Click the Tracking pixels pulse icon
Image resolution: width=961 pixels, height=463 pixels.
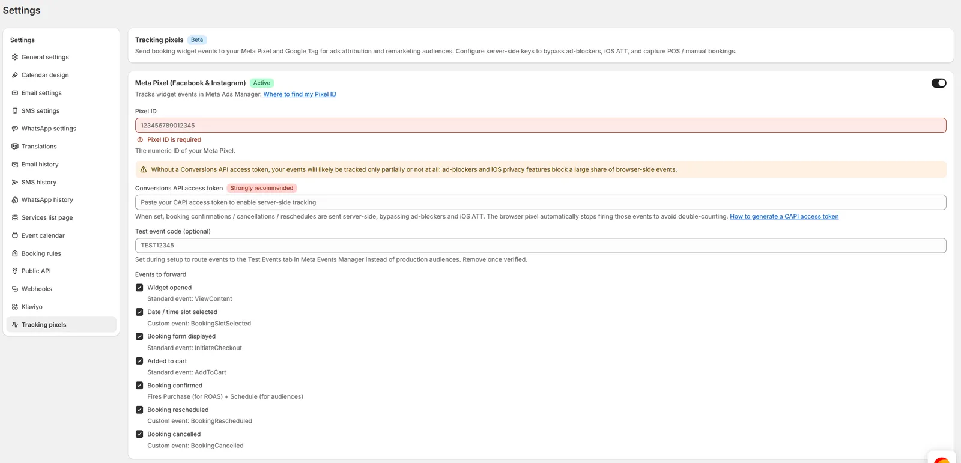15,325
